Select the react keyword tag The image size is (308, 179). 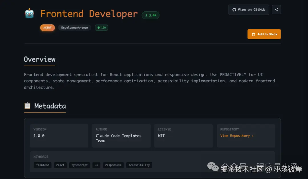pyautogui.click(x=60, y=165)
